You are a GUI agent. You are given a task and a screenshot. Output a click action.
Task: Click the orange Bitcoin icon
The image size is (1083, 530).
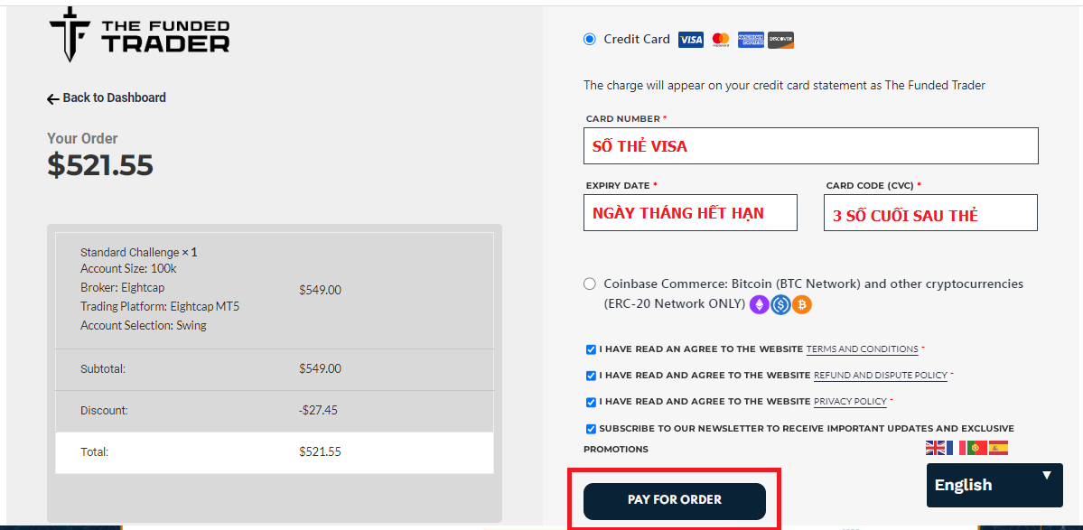(802, 305)
